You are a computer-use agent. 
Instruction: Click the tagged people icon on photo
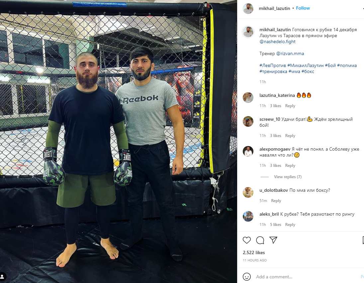3,276
